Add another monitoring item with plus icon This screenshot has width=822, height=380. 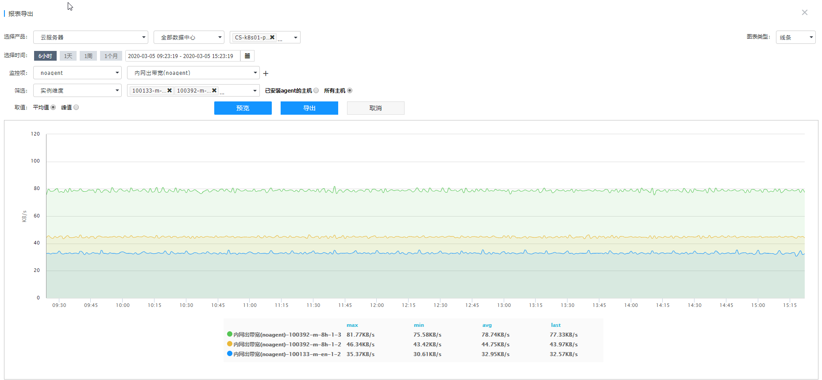(x=266, y=74)
